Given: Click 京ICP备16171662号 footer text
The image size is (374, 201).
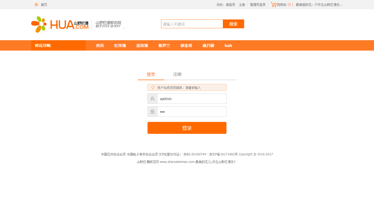Looking at the screenshot, I should tap(223, 154).
